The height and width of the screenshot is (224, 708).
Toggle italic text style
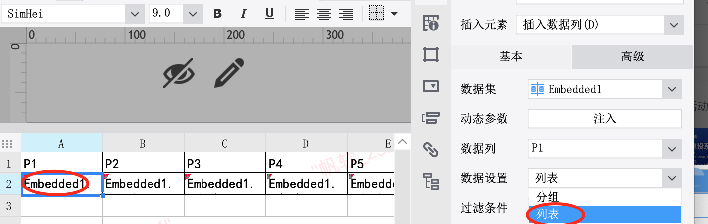pyautogui.click(x=244, y=14)
